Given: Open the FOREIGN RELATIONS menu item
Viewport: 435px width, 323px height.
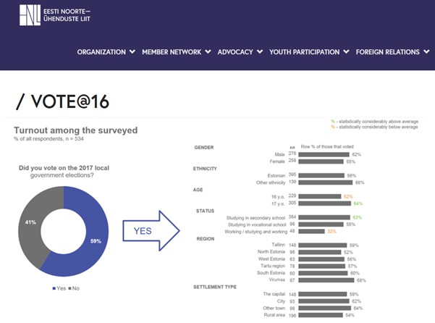Looking at the screenshot, I should coord(387,52).
